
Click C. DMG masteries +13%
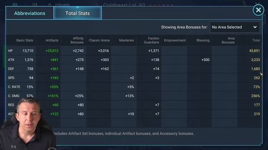pyautogui.click(x=129, y=96)
